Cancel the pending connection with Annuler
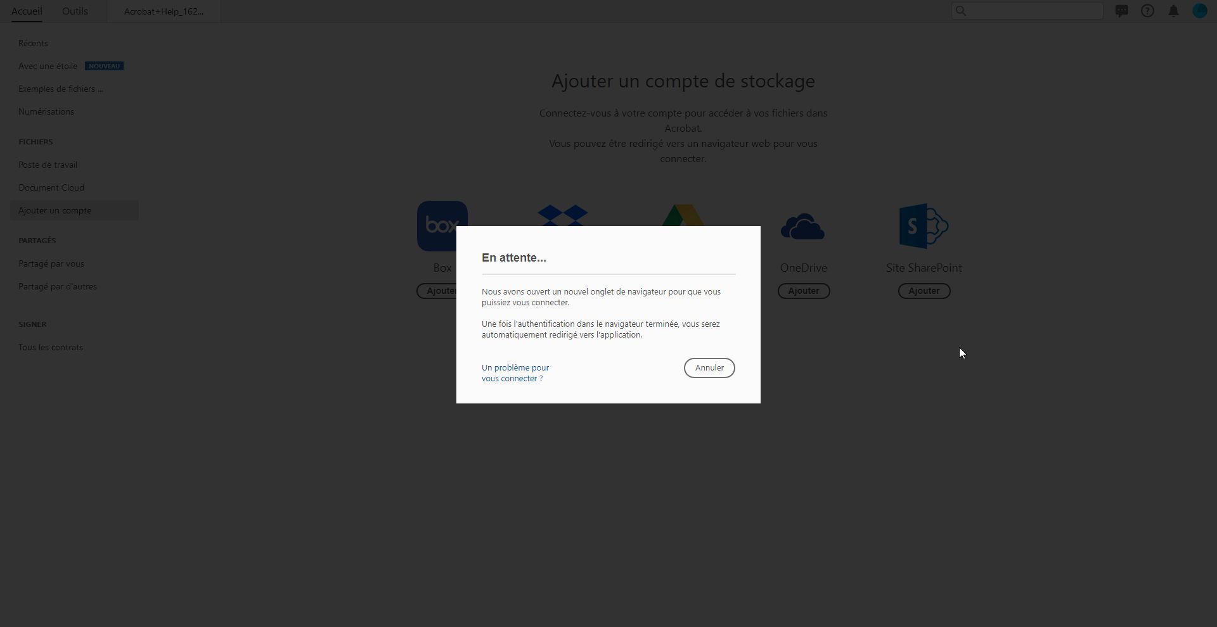 click(x=709, y=367)
